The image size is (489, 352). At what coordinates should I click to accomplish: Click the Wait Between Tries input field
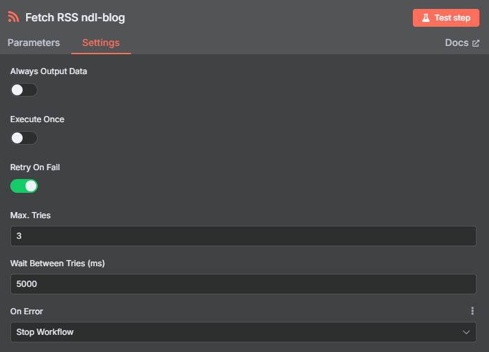pos(243,284)
